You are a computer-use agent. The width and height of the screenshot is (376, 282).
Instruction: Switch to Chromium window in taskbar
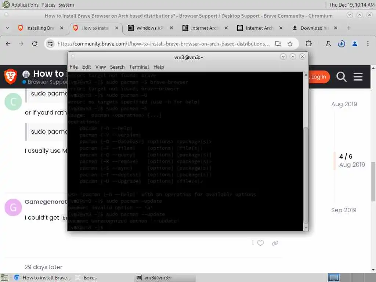point(43,278)
